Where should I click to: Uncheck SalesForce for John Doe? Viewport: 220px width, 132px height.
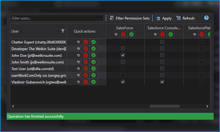[x=123, y=55]
